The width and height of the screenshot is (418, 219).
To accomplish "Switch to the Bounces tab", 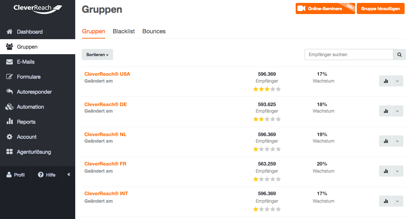I will 154,31.
